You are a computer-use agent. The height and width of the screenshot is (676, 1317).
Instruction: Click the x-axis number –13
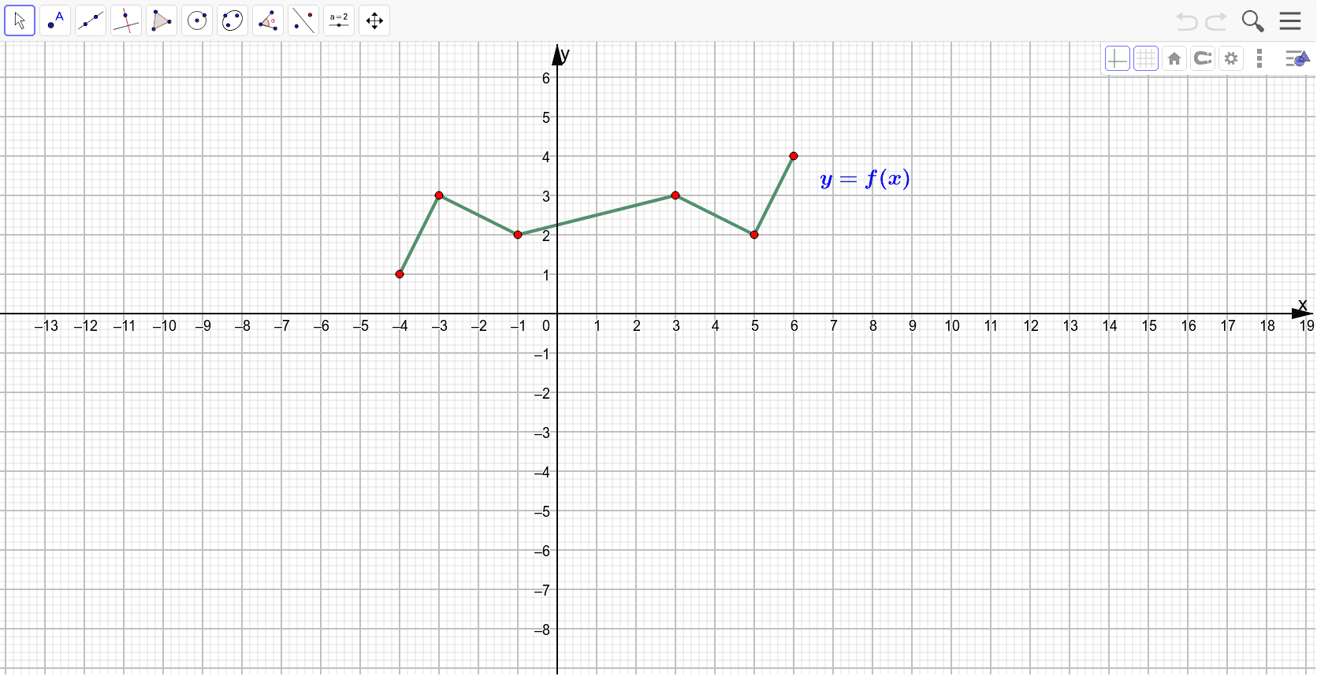(46, 326)
